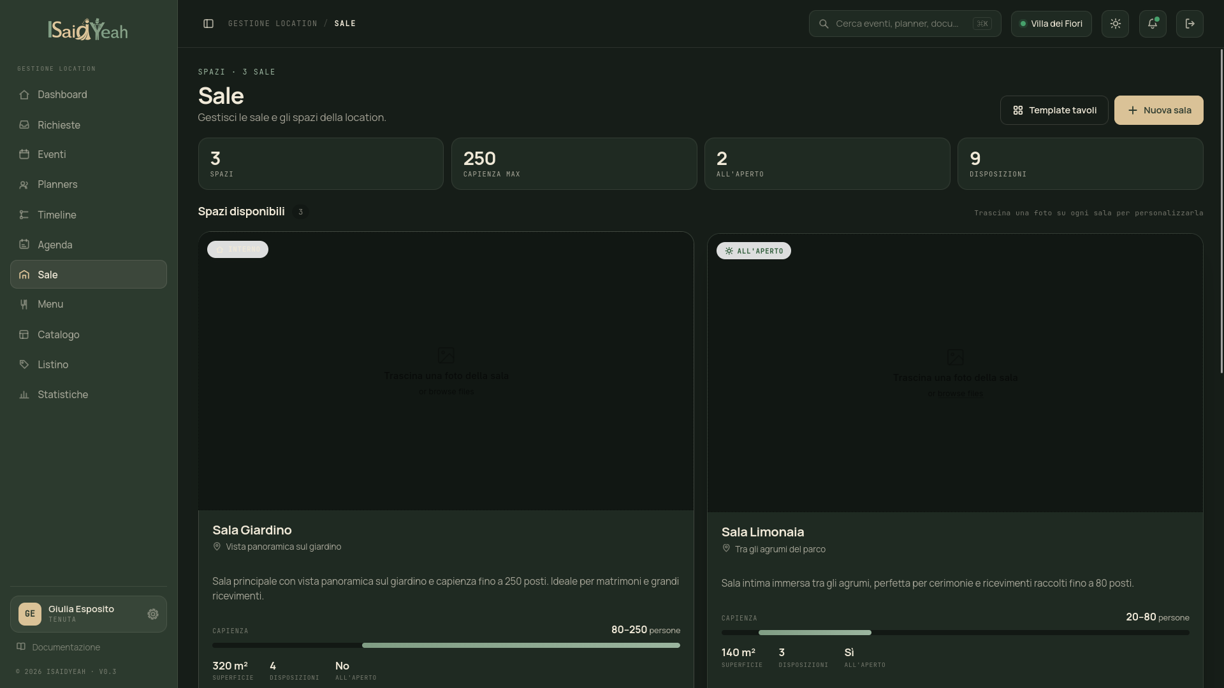Create a new room with Nuova sala

click(x=1159, y=110)
